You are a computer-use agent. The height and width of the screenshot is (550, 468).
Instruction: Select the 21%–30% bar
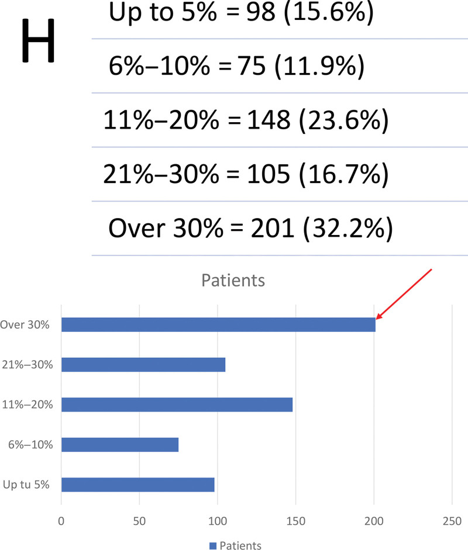(143, 365)
